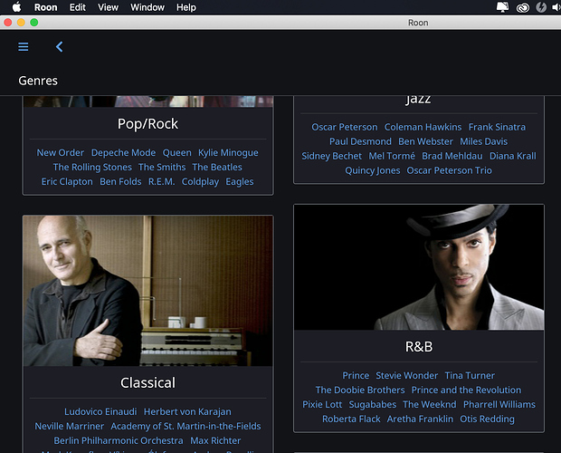Open the Pop/Rock genre title
This screenshot has width=561, height=453.
click(x=147, y=124)
